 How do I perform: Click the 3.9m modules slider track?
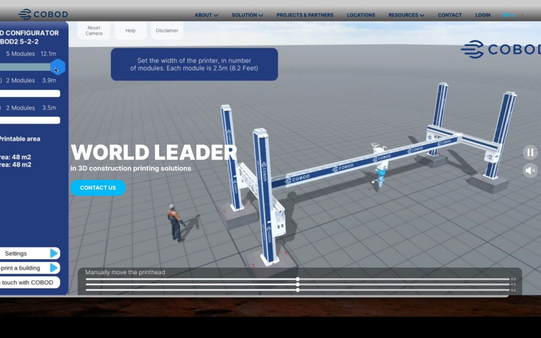click(30, 93)
